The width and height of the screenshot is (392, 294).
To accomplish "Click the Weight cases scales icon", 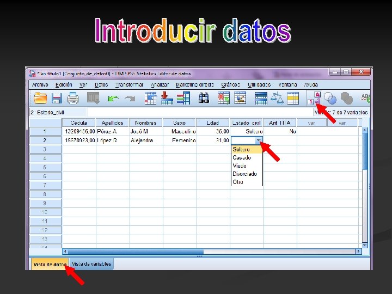I will point(277,98).
